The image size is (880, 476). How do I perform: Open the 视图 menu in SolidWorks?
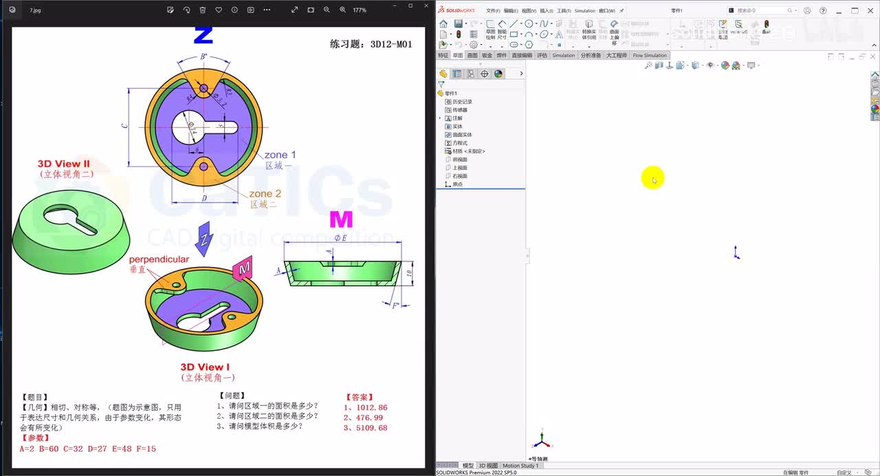pyautogui.click(x=529, y=11)
